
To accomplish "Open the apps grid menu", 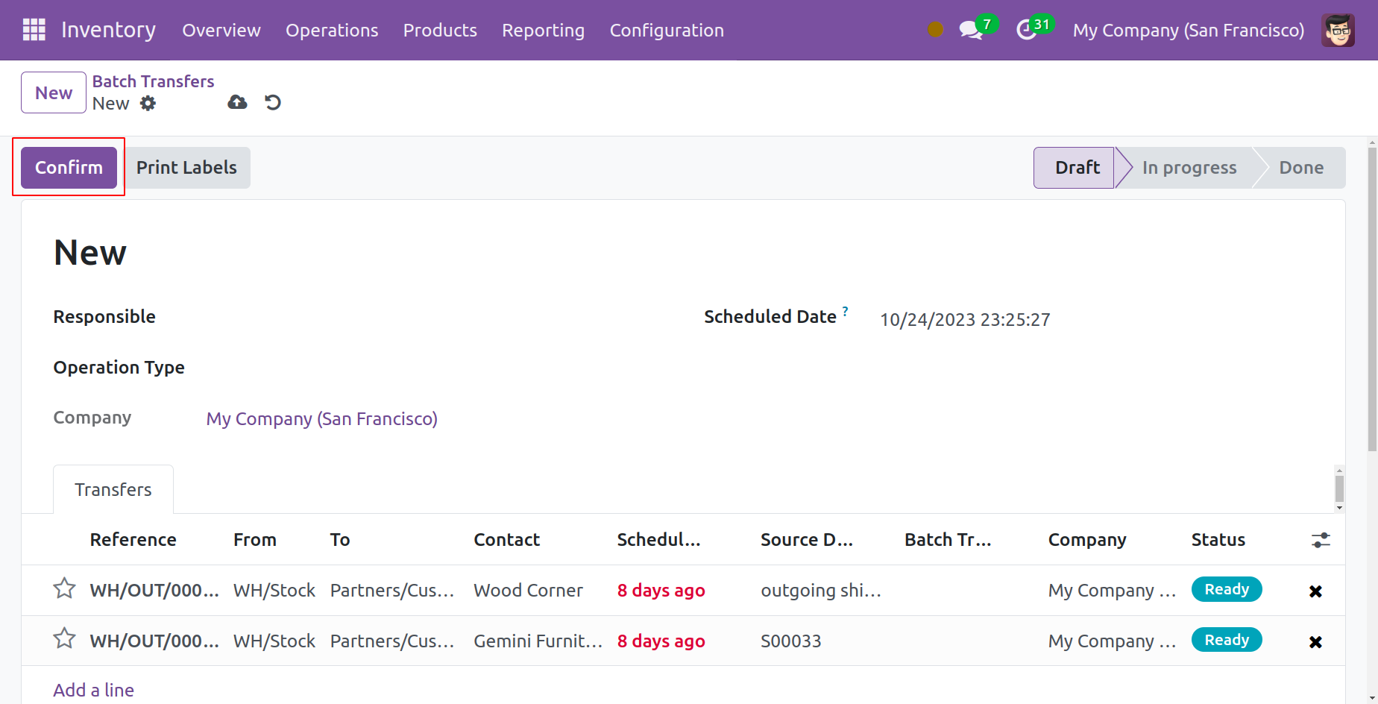I will (34, 30).
